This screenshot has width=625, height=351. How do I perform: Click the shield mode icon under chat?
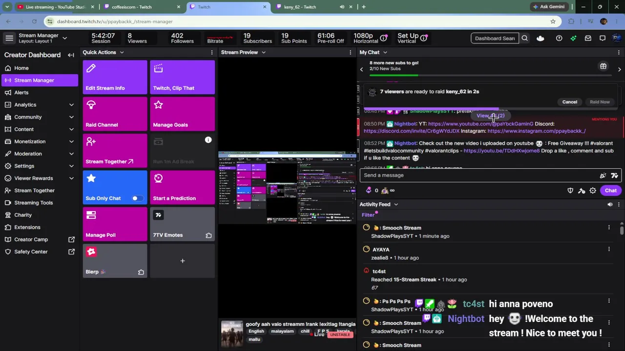click(570, 191)
